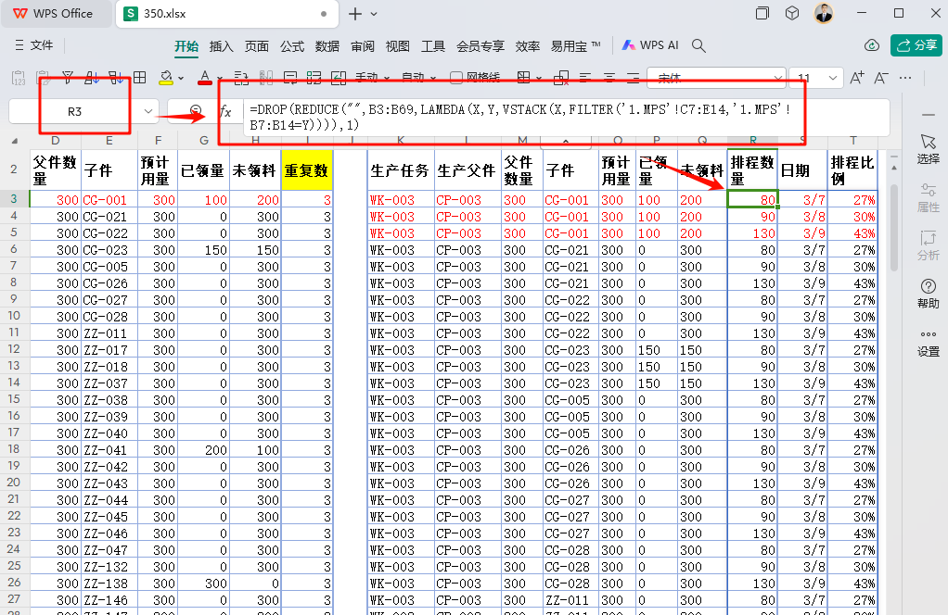Screen dimensions: 948x615
Task: Select column T header
Action: click(x=852, y=141)
